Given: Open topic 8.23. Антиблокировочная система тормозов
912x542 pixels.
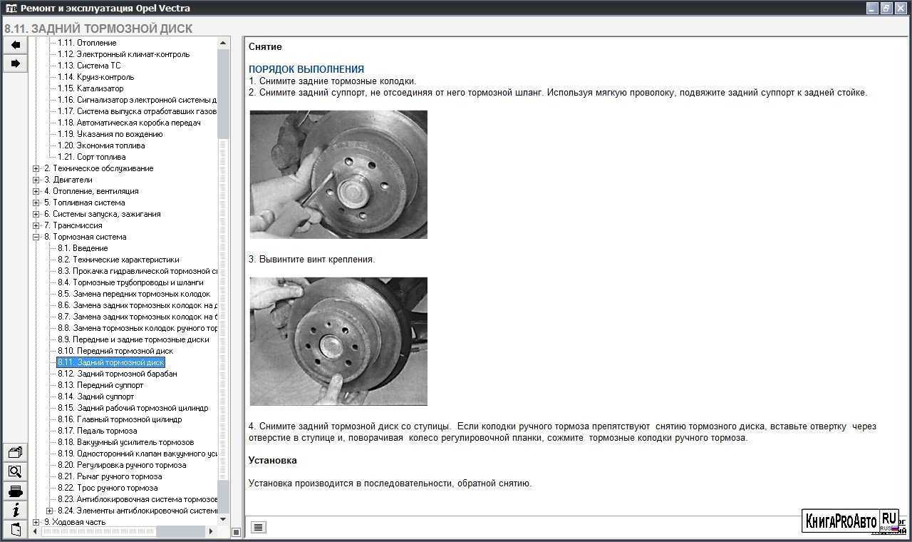Looking at the screenshot, I should point(138,499).
